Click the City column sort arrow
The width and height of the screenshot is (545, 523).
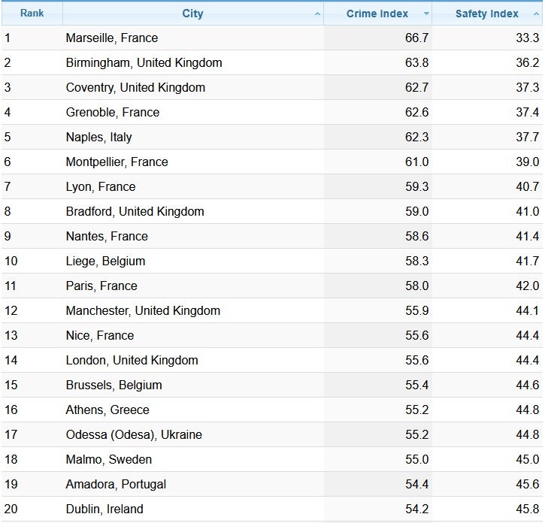point(317,14)
